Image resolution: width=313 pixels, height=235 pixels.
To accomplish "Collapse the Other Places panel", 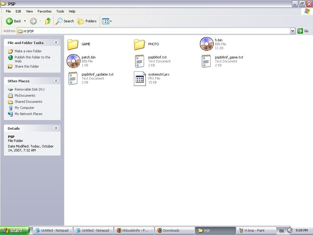I will point(56,81).
